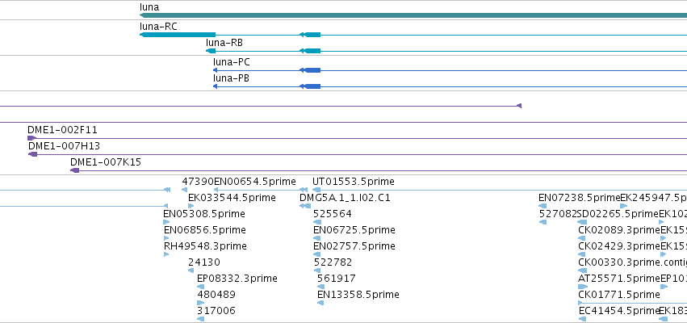Select the 'EN06856.5prime' EST label
Viewport: 687px width, 323px height.
(205, 230)
